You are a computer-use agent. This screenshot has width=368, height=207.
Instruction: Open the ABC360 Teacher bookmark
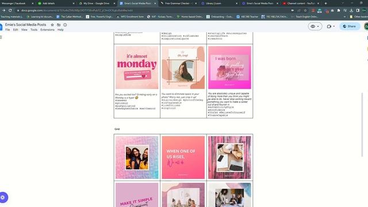[247, 17]
